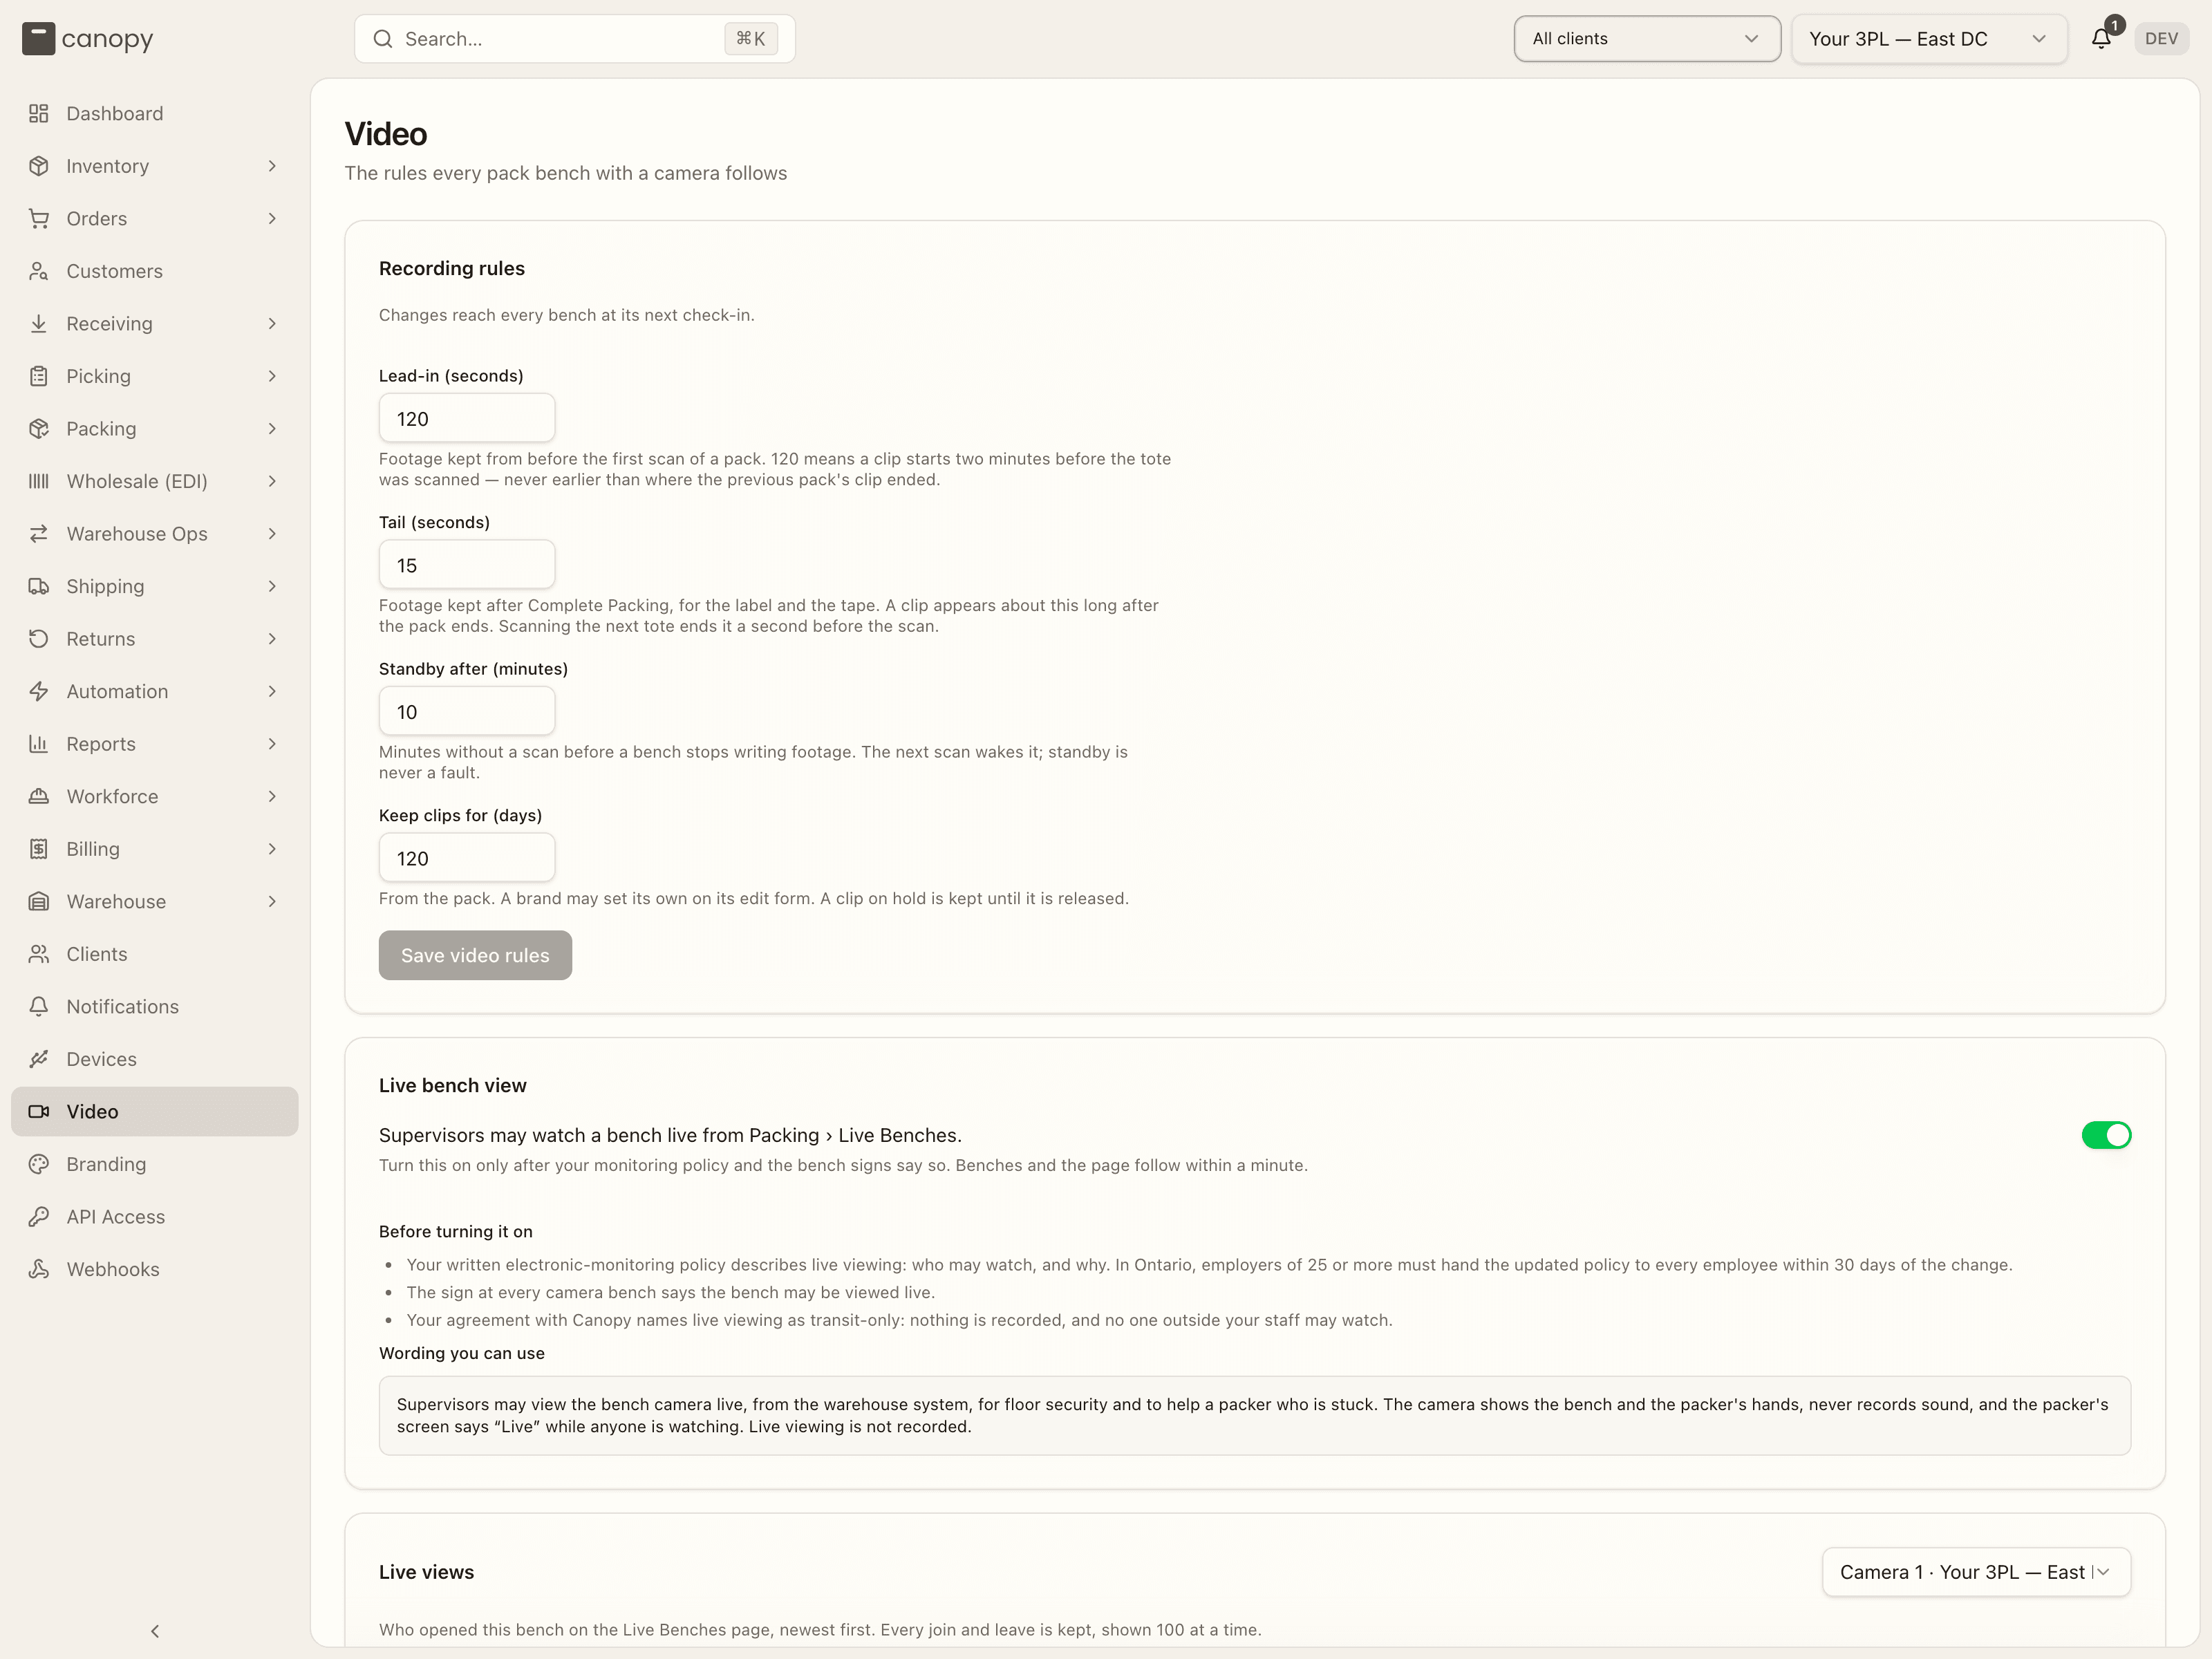The height and width of the screenshot is (1659, 2212).
Task: Focus the Search box
Action: tap(574, 39)
